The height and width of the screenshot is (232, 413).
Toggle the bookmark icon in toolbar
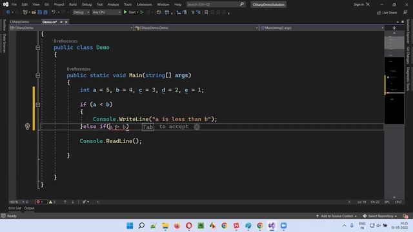click(x=206, y=12)
